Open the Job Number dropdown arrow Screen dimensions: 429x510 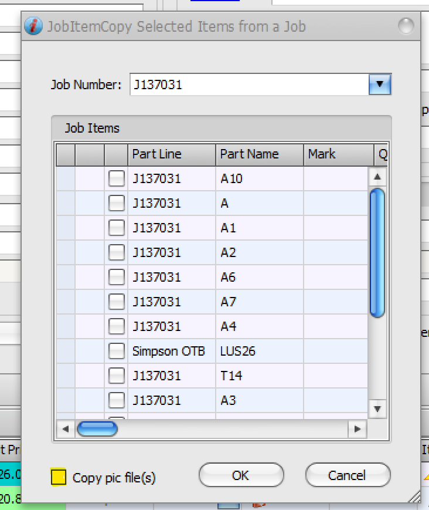(x=380, y=85)
